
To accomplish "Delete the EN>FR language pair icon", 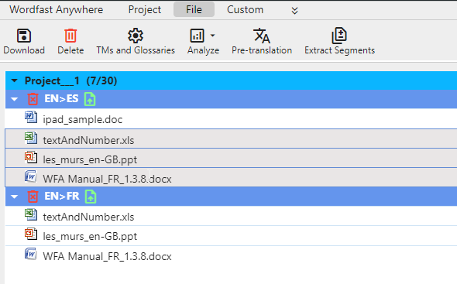I will coord(33,197).
